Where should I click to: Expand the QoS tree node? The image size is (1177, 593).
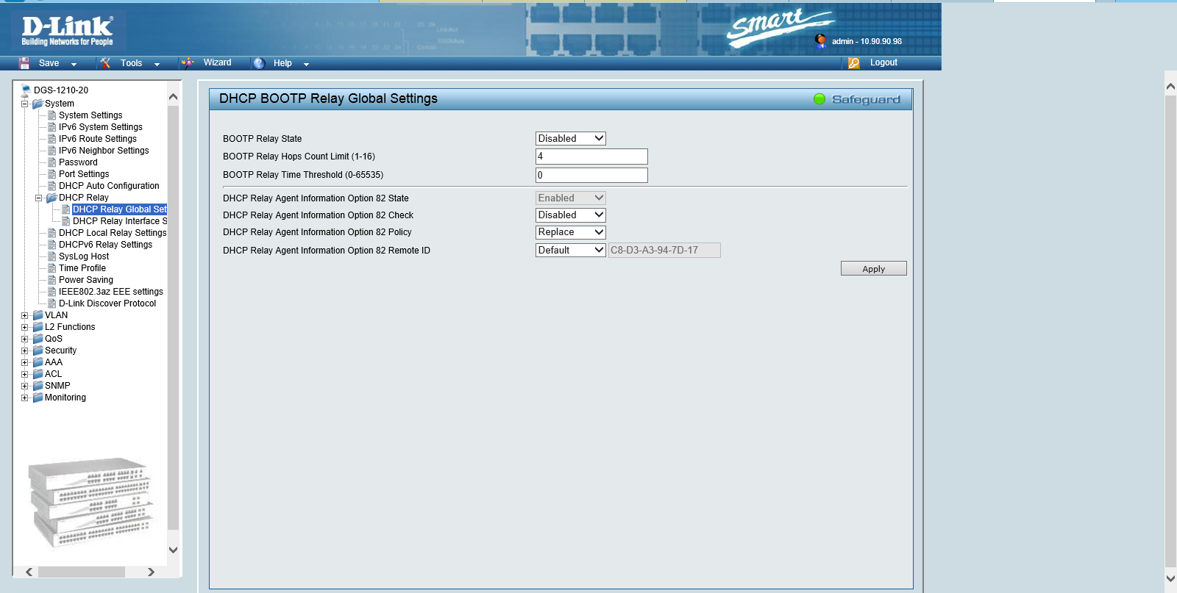[24, 339]
